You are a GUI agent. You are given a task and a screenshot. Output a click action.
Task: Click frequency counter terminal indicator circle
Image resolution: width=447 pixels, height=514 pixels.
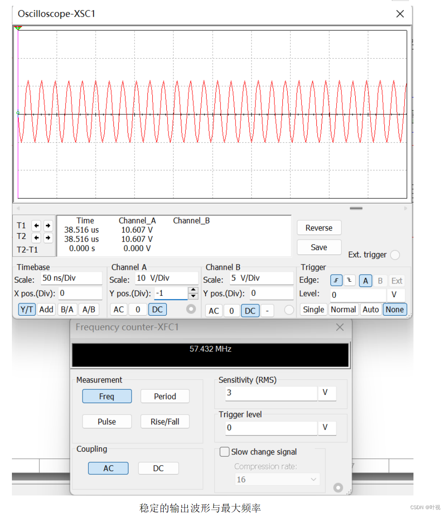click(338, 488)
